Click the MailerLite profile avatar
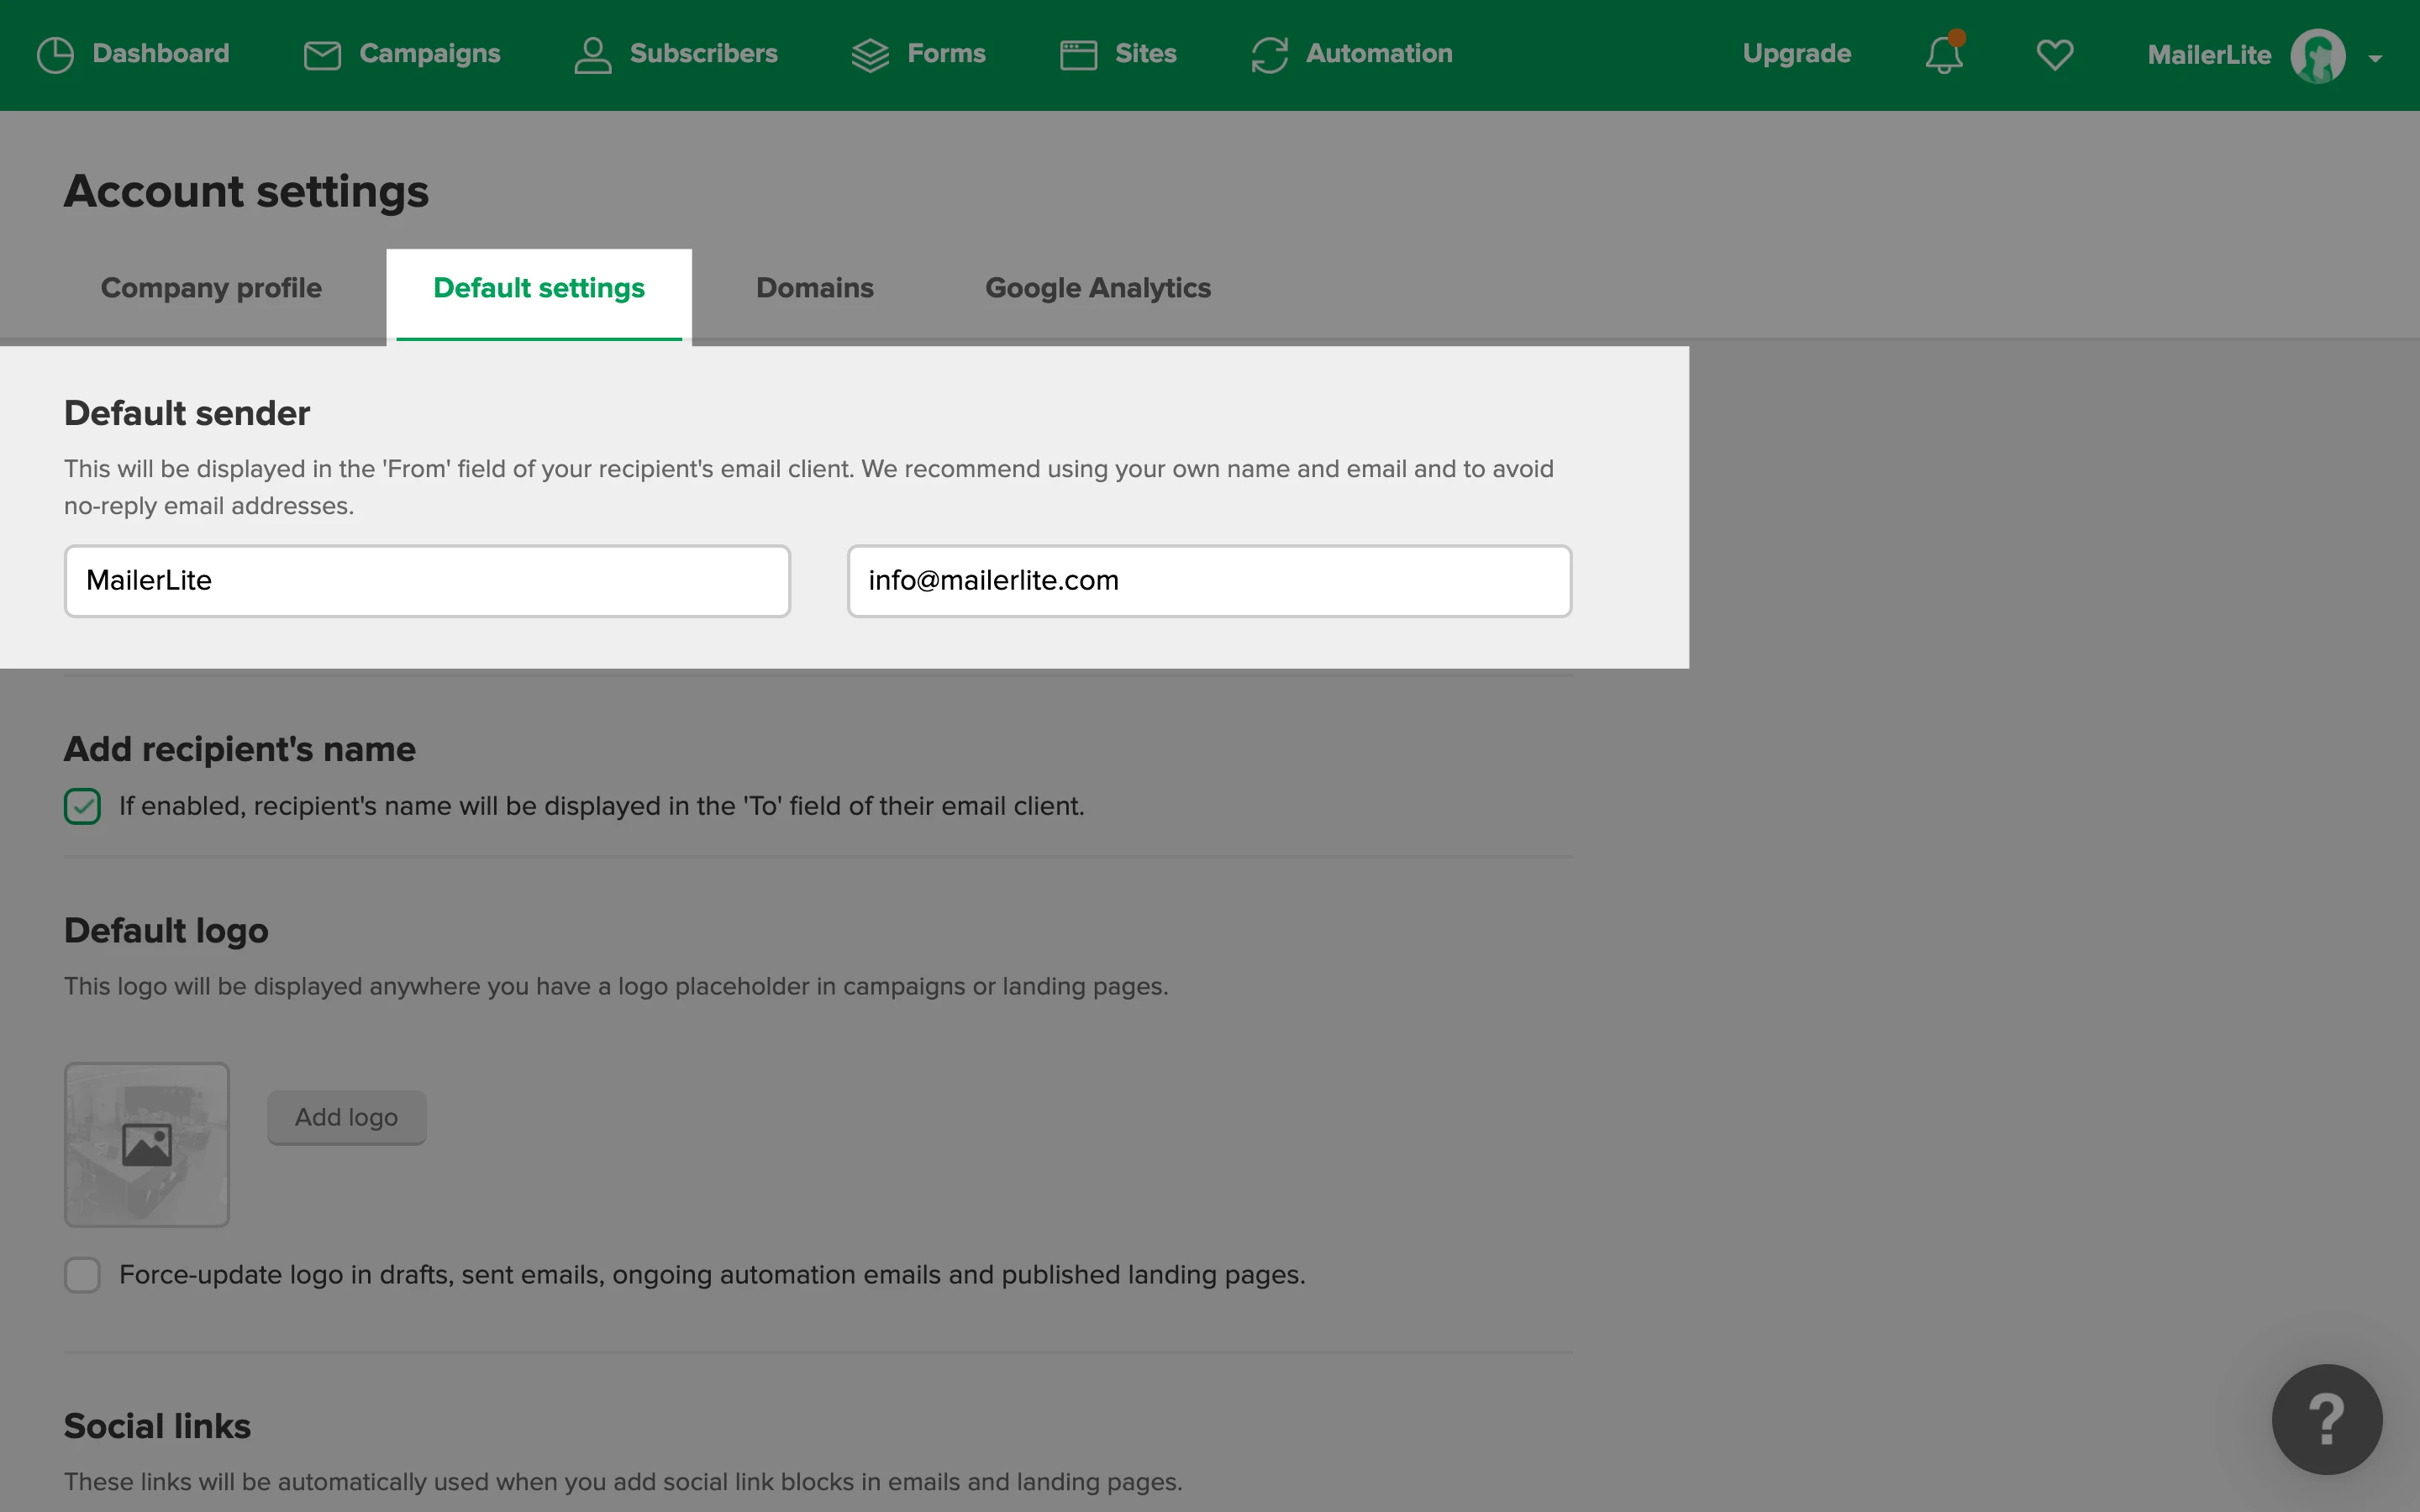2420x1512 pixels. [2317, 56]
